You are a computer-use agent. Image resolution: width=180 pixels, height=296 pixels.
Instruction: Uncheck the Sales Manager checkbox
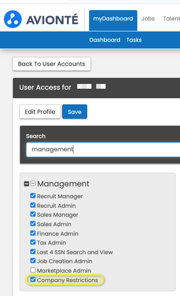point(33,214)
